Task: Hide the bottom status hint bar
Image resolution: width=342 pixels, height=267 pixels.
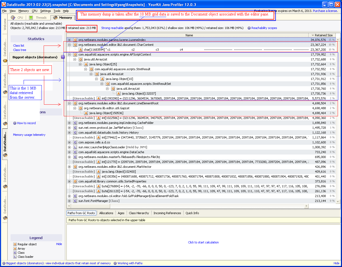Action: 336,263
